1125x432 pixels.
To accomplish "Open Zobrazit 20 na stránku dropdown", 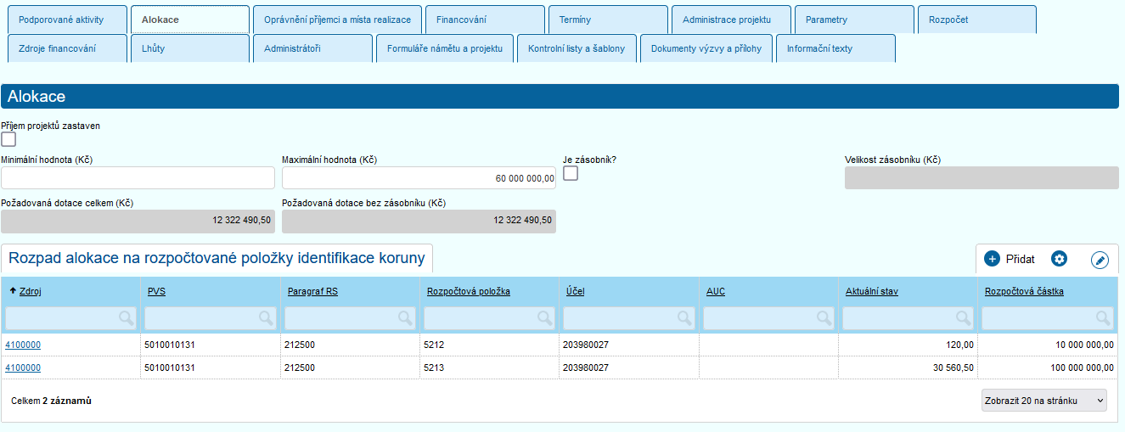I will [x=1043, y=401].
